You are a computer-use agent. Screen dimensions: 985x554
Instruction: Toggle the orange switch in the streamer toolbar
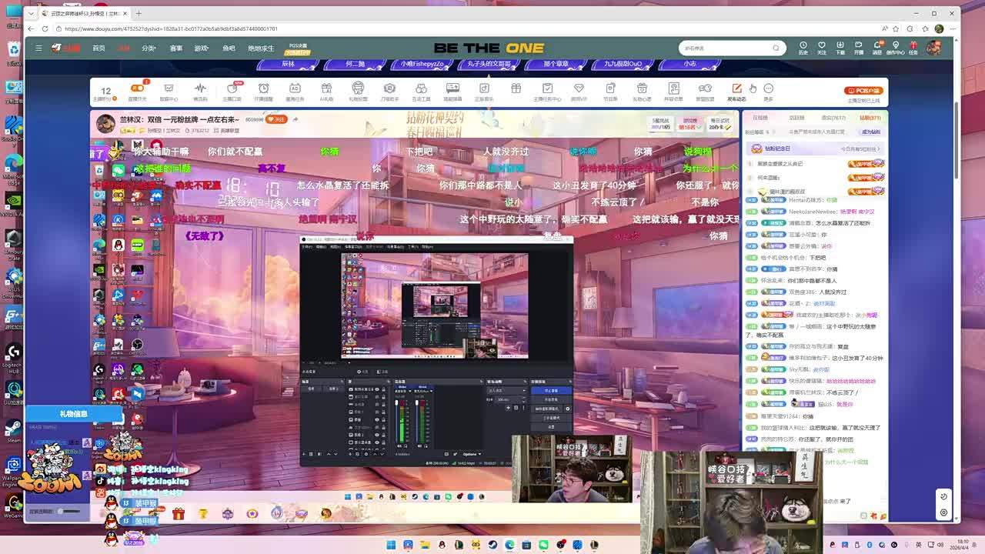[137, 89]
